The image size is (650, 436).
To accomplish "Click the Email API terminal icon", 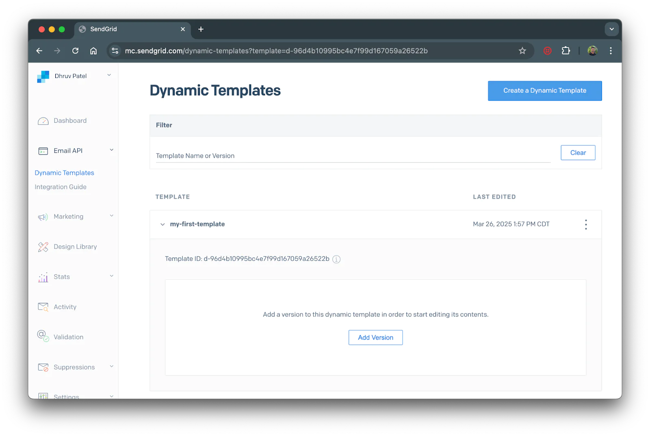I will tap(43, 151).
